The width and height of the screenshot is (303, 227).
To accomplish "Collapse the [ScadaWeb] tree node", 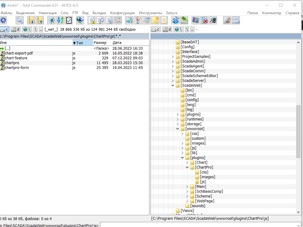I will click(x=173, y=86).
